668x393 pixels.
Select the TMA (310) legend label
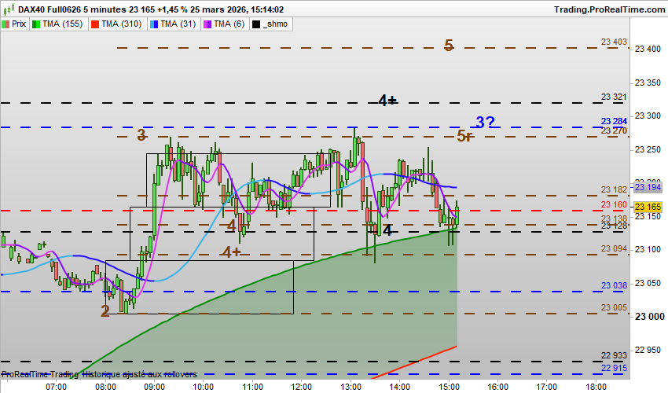pyautogui.click(x=121, y=24)
